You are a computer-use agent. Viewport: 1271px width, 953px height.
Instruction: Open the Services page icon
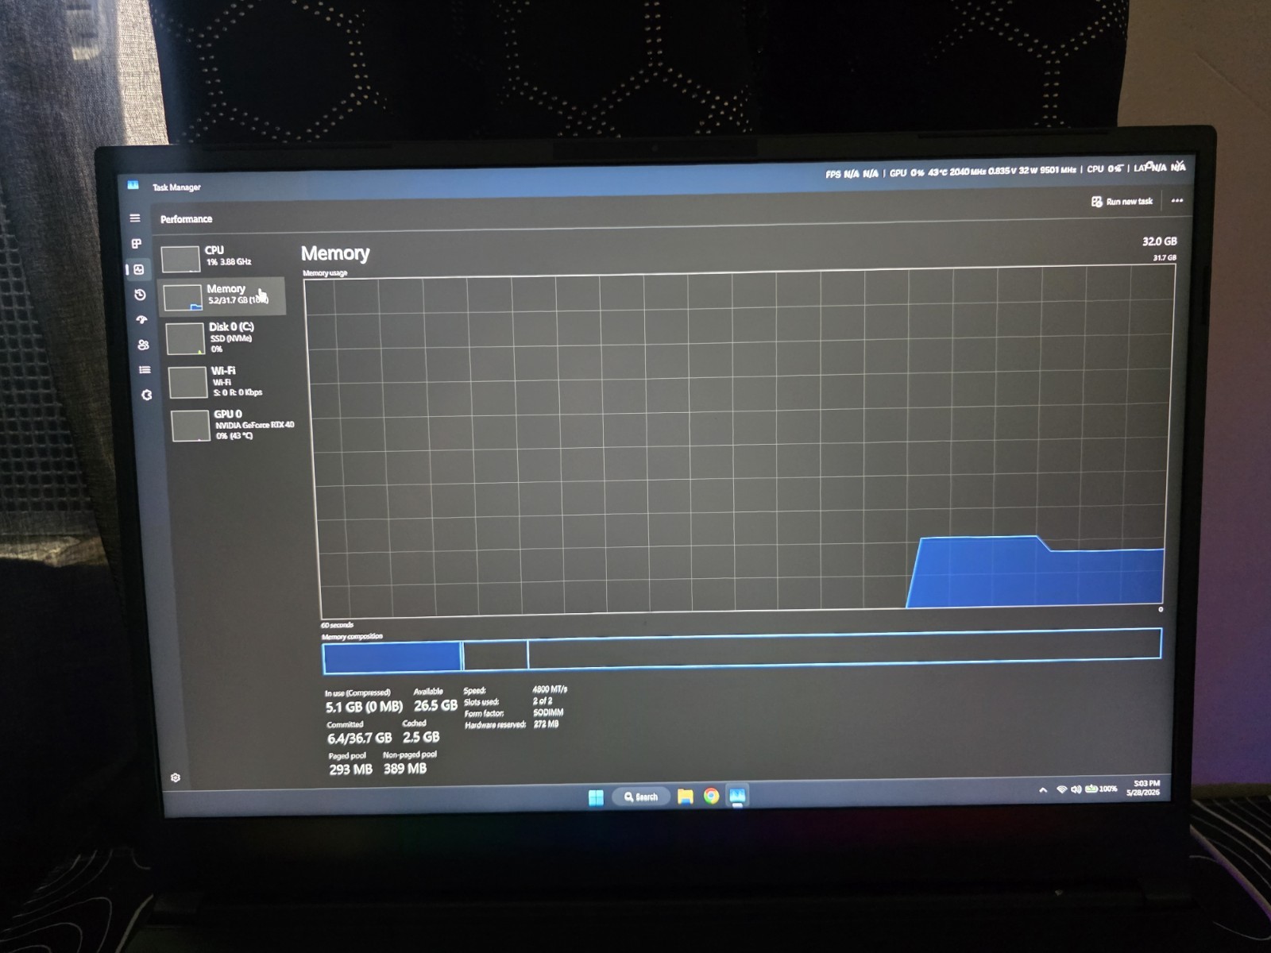(x=146, y=395)
